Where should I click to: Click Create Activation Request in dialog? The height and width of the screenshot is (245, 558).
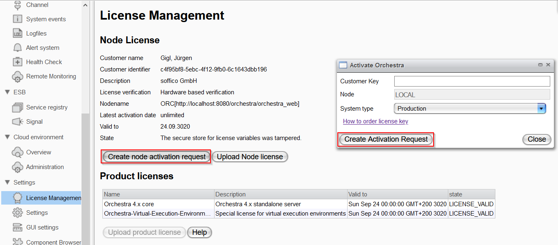tap(386, 139)
